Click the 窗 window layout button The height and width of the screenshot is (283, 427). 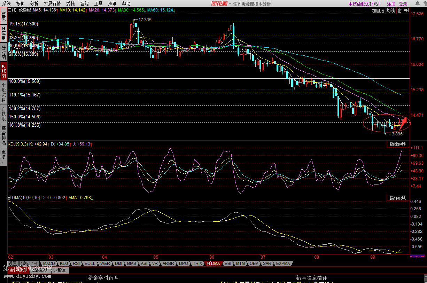pos(399,10)
